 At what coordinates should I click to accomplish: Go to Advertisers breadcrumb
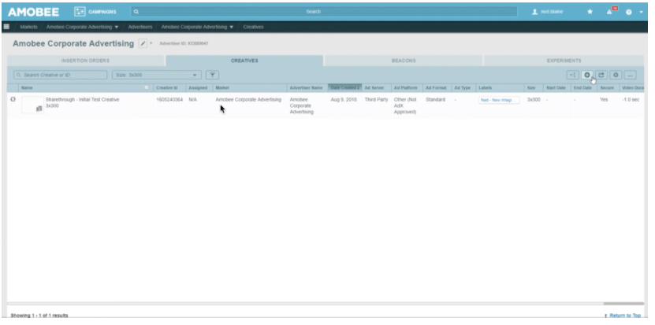(140, 27)
